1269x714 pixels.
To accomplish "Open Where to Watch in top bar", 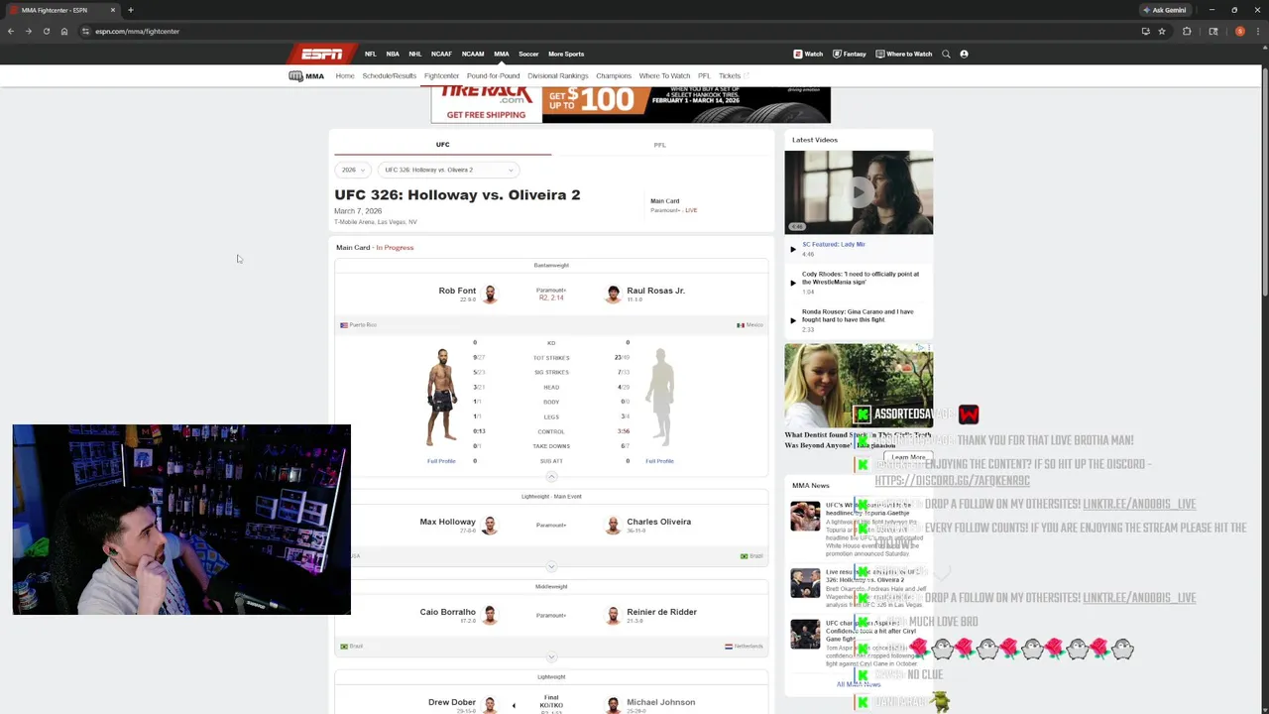I will click(x=903, y=54).
